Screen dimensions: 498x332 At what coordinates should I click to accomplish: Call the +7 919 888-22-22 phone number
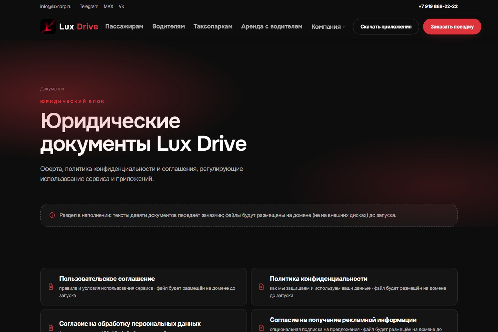coord(438,6)
